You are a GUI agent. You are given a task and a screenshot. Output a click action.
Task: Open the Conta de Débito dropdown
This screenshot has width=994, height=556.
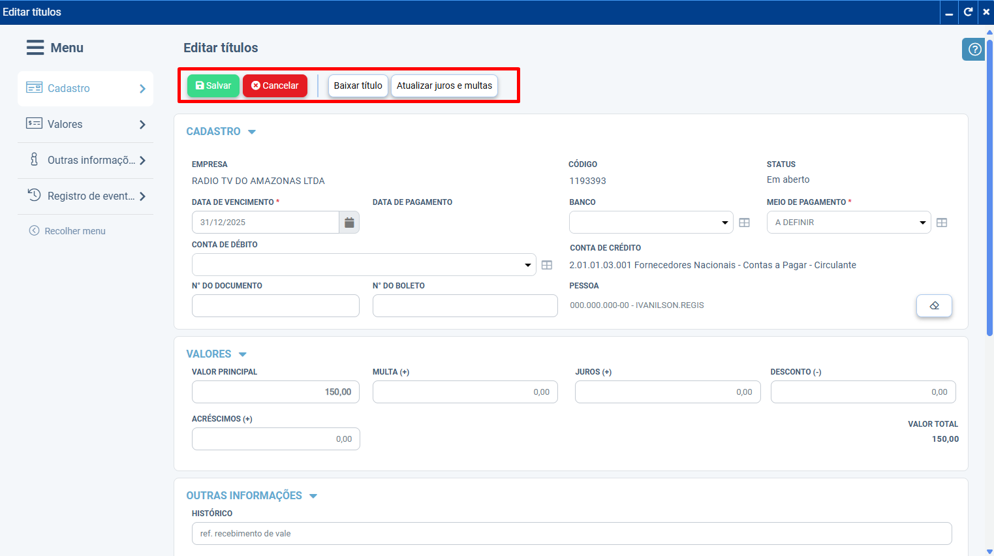(364, 265)
